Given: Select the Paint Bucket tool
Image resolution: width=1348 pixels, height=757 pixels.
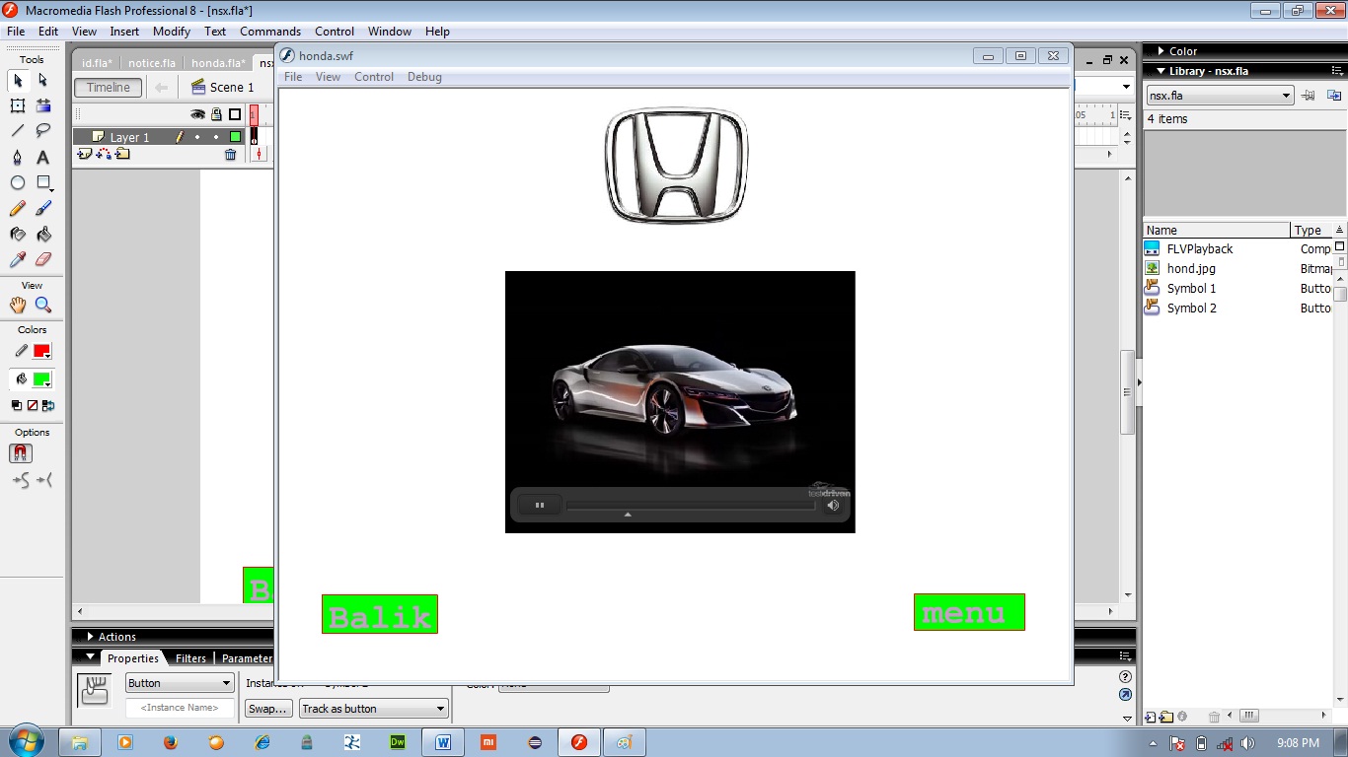Looking at the screenshot, I should [x=43, y=235].
